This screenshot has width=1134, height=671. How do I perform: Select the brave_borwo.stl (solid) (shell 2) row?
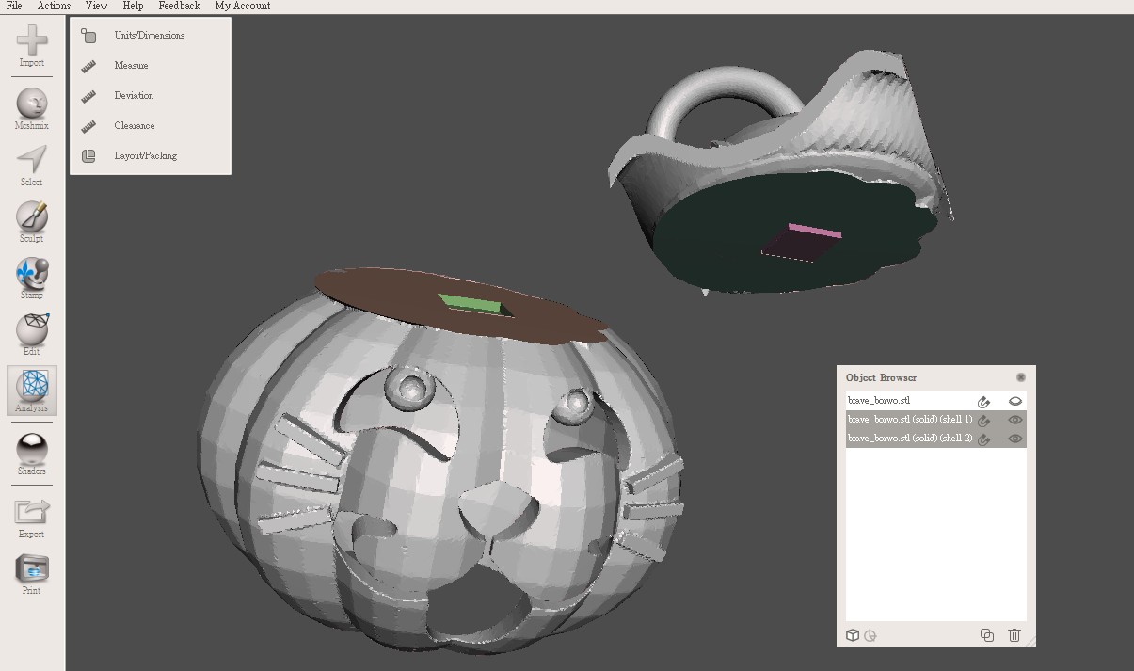pyautogui.click(x=935, y=439)
